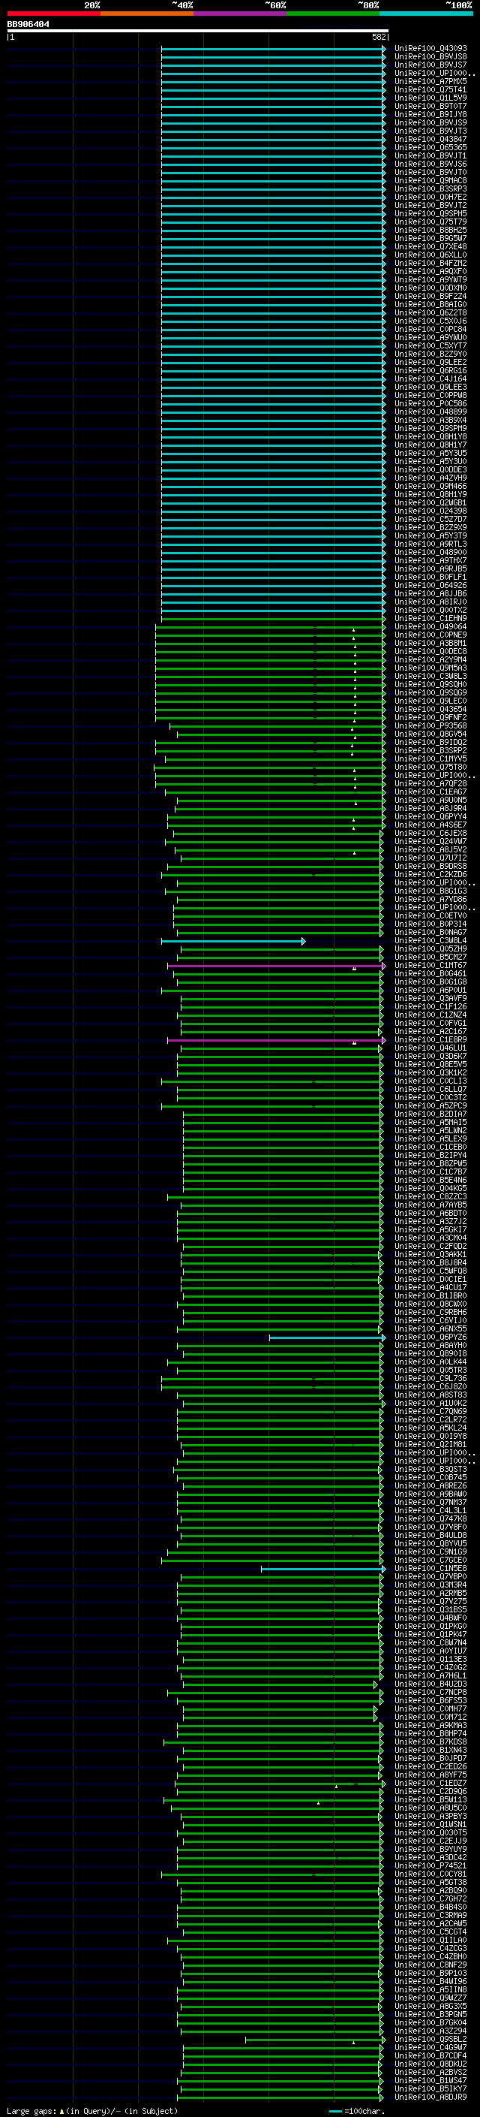The height and width of the screenshot is (2117, 480).
Task: Click the query end position 582
Action: tap(379, 37)
